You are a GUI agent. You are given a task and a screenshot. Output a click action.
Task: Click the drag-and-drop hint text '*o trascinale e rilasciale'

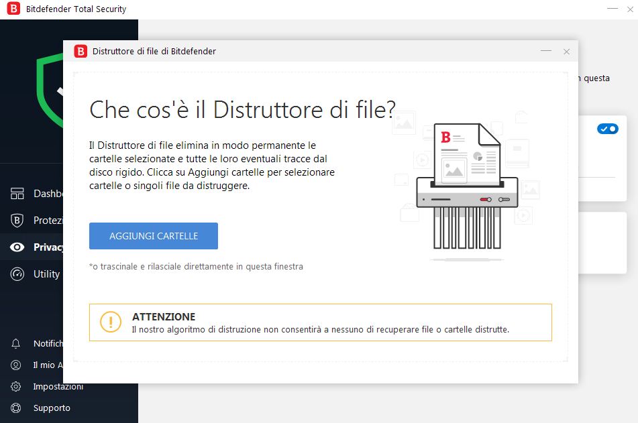point(196,266)
